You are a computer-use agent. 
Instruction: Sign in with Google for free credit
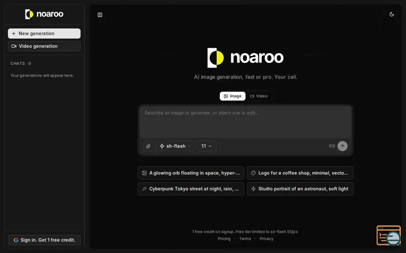(44, 240)
